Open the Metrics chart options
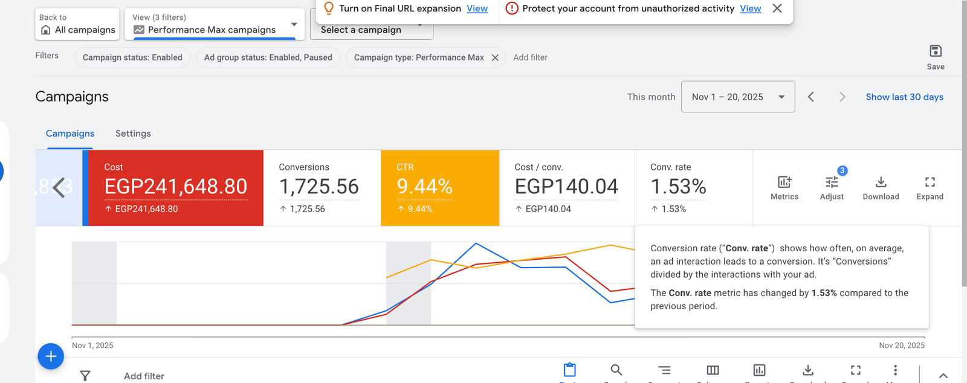The width and height of the screenshot is (967, 383). click(784, 182)
